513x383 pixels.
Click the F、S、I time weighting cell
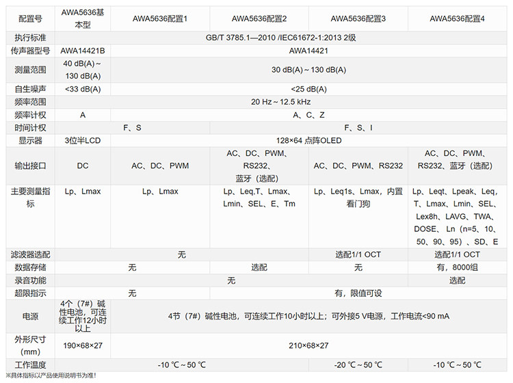[x=358, y=128]
